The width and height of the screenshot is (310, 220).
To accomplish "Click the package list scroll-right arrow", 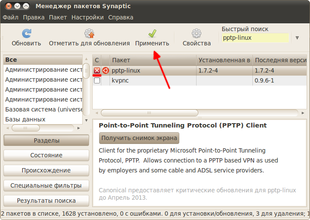I will click(x=303, y=113).
